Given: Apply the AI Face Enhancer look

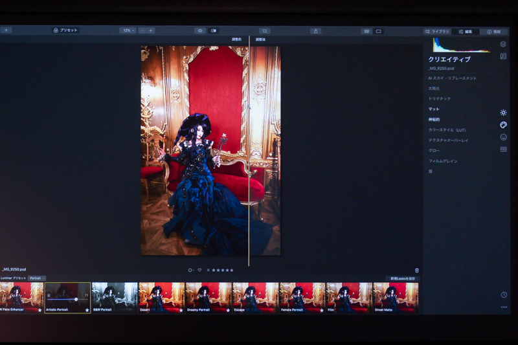Looking at the screenshot, I should pos(21,298).
